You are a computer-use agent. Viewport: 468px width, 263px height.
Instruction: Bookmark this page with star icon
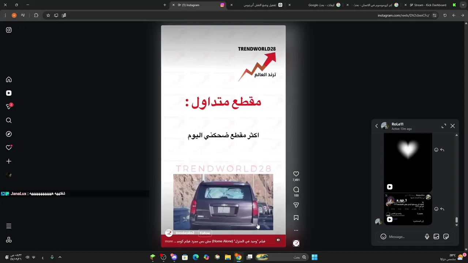pos(48,15)
